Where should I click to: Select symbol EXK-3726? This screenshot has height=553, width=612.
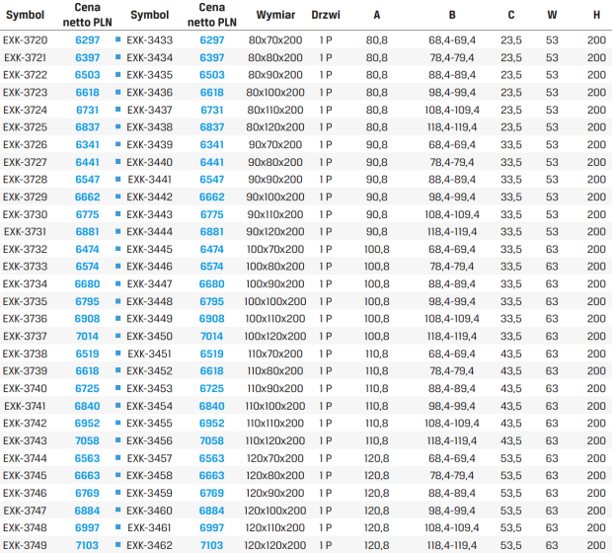pos(25,145)
